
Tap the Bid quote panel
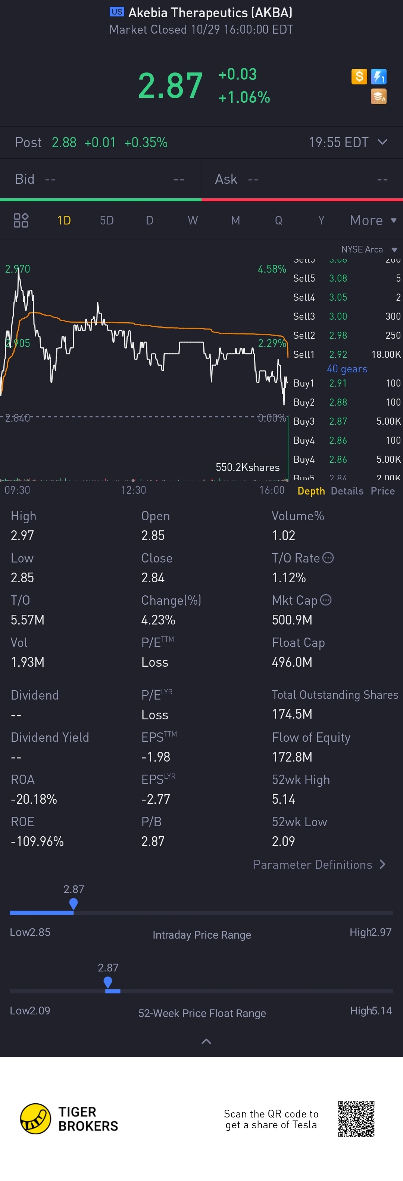click(100, 179)
